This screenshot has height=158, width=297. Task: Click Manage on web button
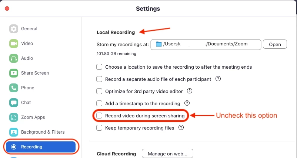167,154
